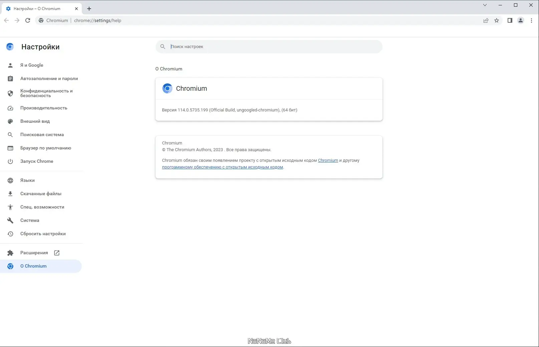Image resolution: width=539 pixels, height=347 pixels.
Task: Open the 'Система' settings section
Action: [29, 220]
